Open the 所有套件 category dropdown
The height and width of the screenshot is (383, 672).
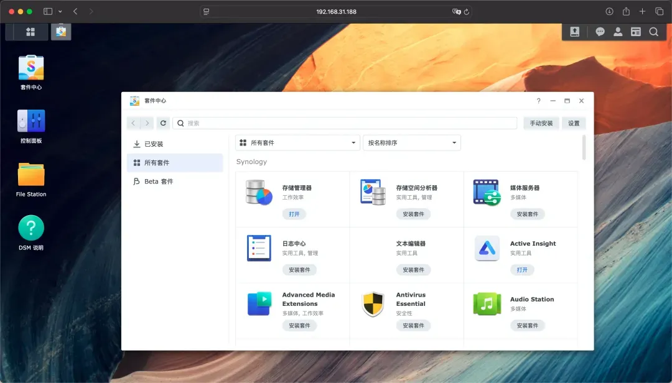point(297,142)
